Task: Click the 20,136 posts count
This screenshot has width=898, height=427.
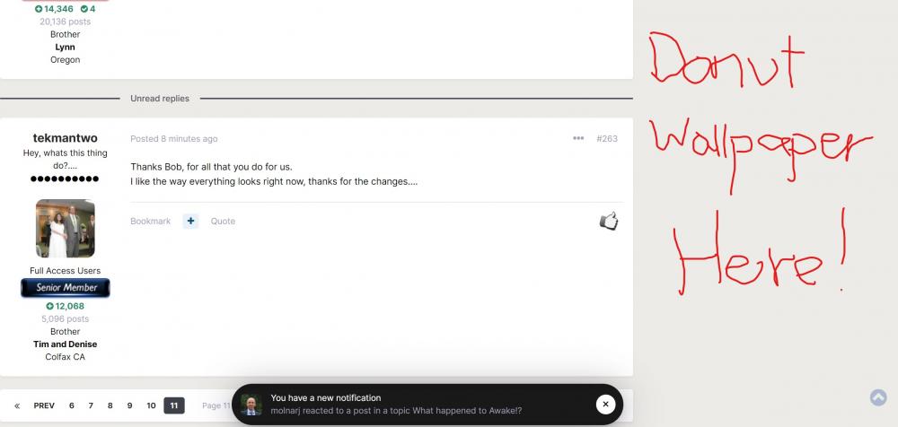Action: point(66,22)
